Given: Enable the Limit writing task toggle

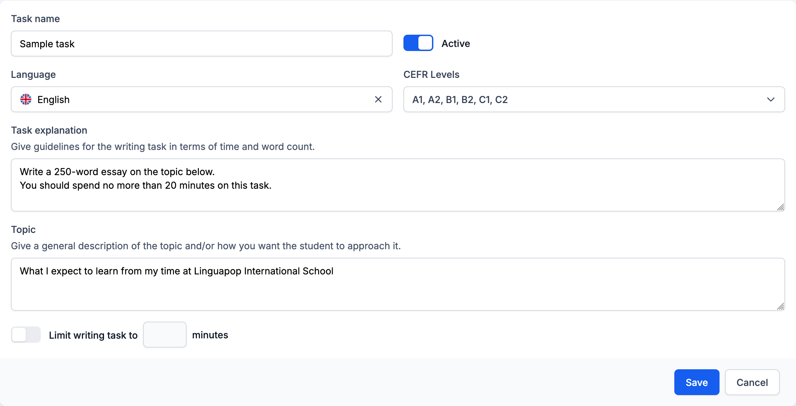Looking at the screenshot, I should point(25,335).
